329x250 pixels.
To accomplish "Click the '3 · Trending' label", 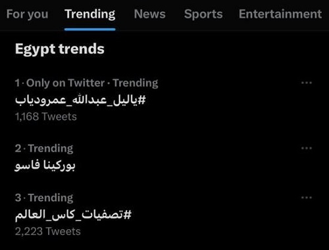I will pyautogui.click(x=44, y=198).
